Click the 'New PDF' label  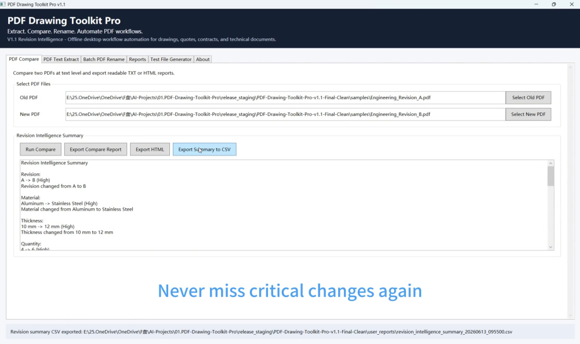[x=30, y=114]
